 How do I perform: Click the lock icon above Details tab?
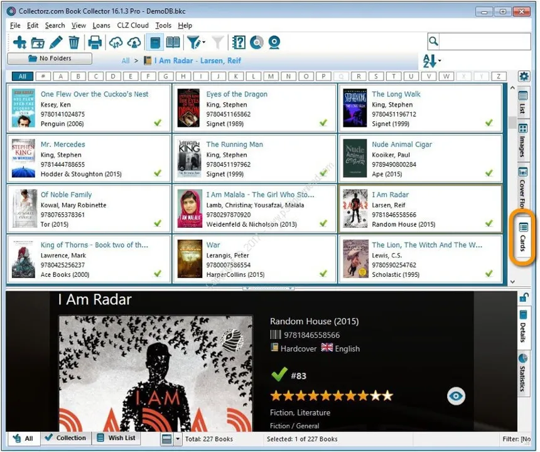click(524, 298)
